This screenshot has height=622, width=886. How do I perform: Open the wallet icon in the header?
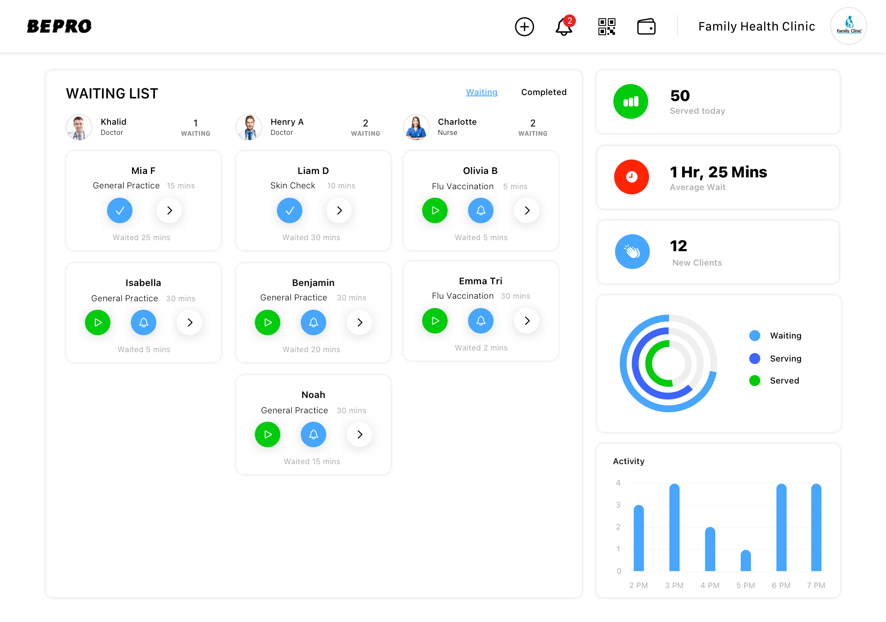tap(646, 26)
